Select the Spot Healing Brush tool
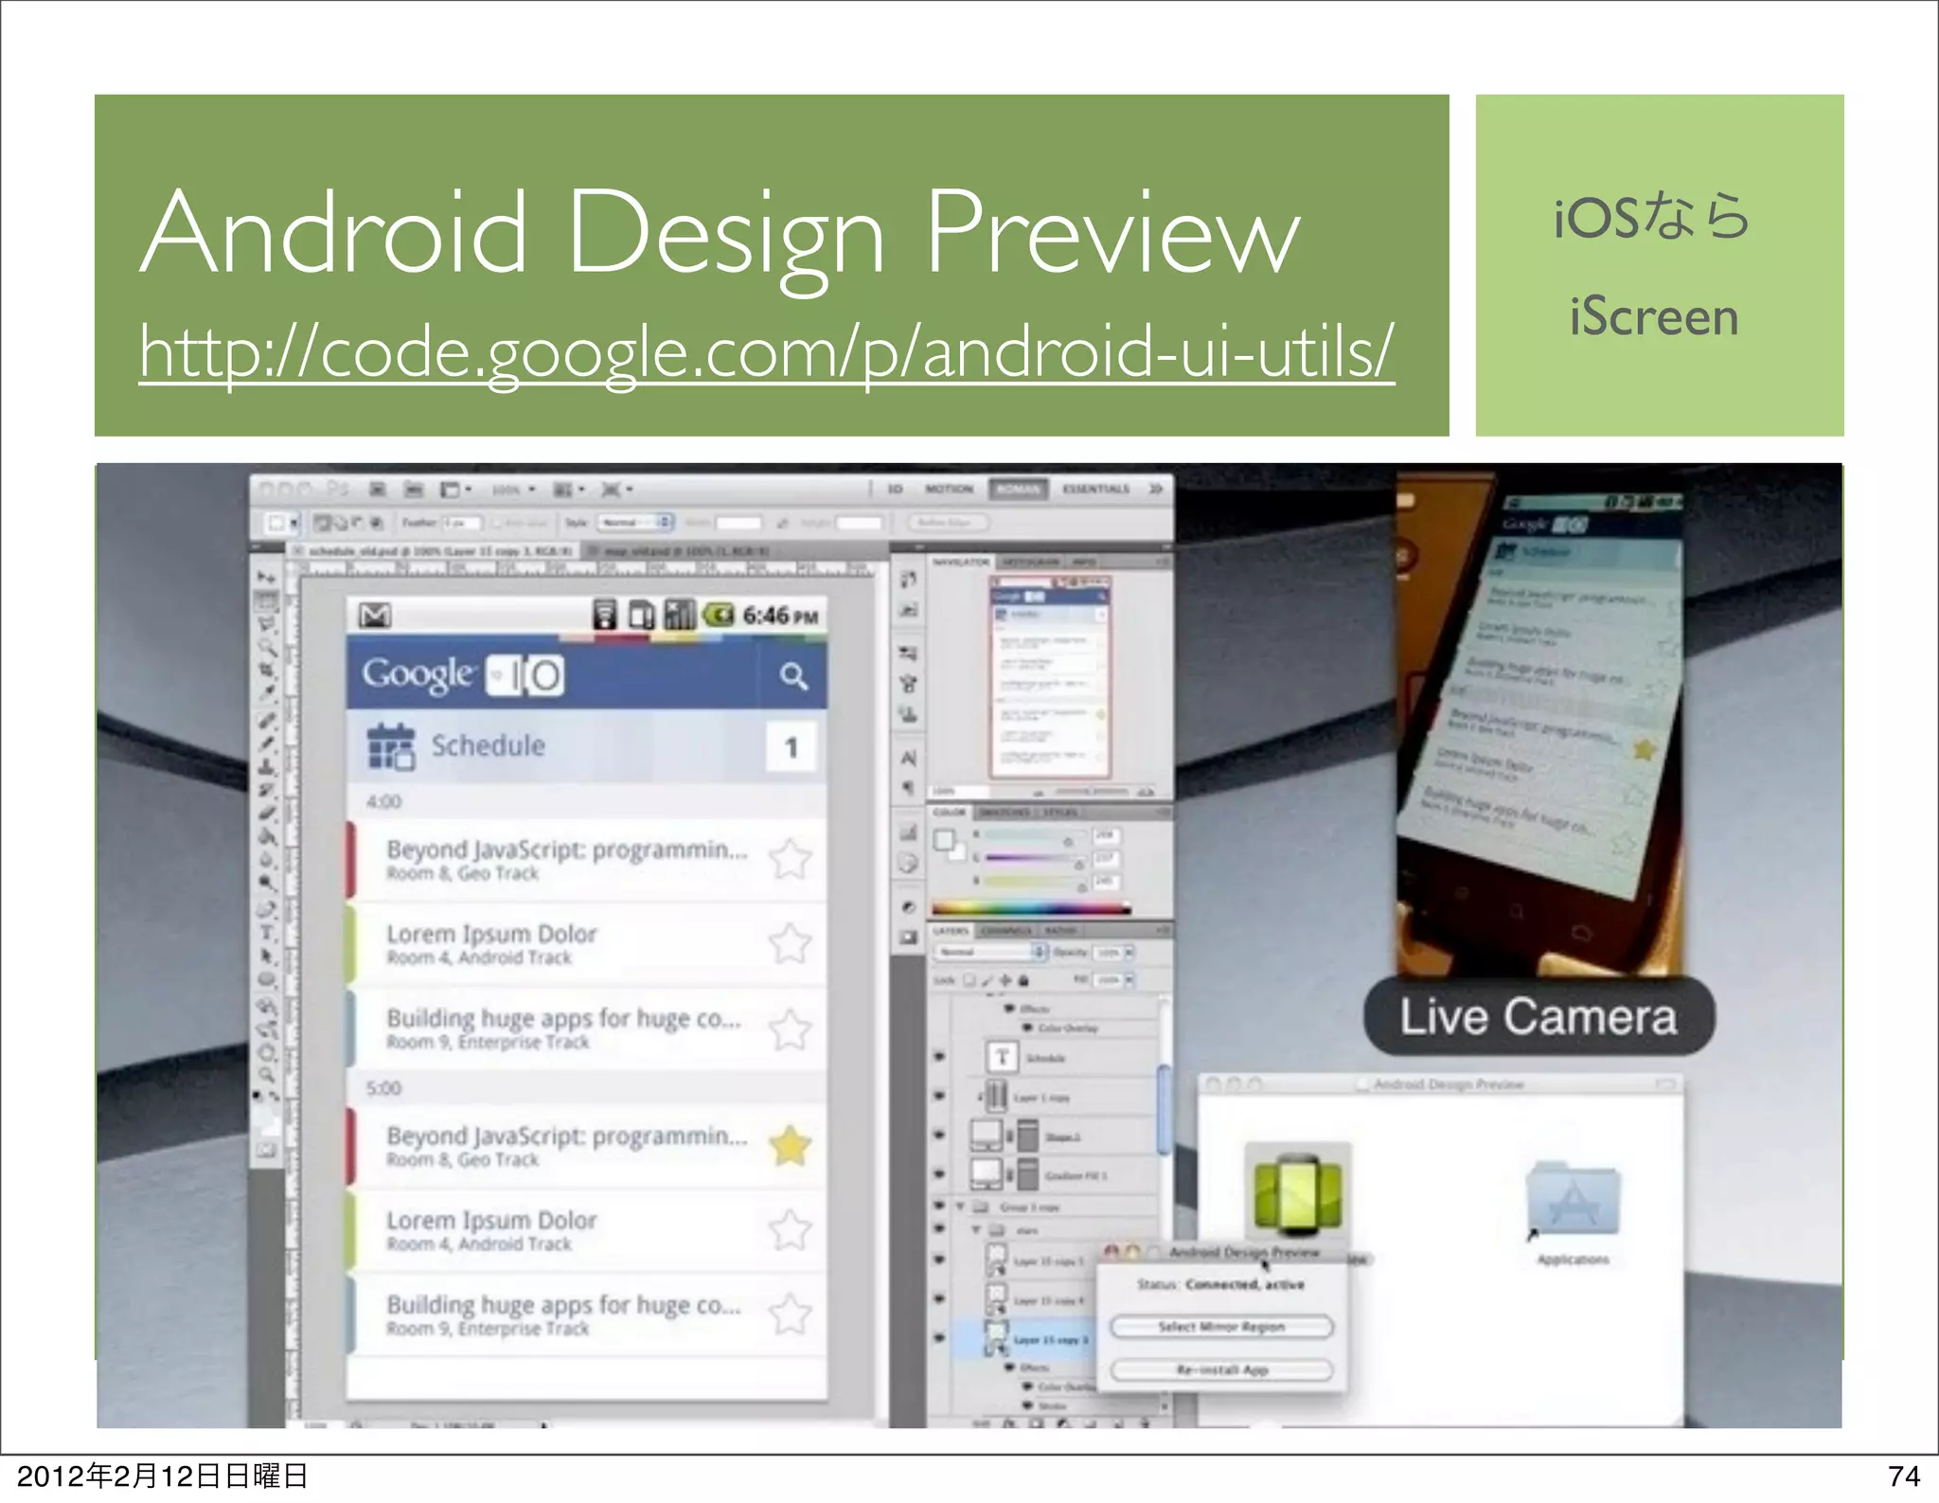 pyautogui.click(x=267, y=720)
